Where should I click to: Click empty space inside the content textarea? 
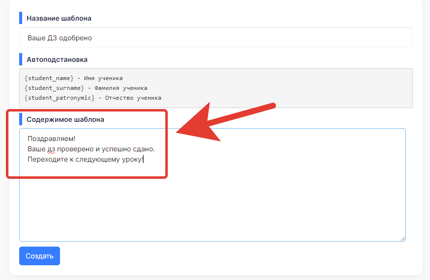click(212, 206)
